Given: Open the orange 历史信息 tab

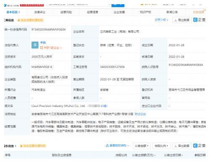Looking at the screenshot, I should pos(199,12).
